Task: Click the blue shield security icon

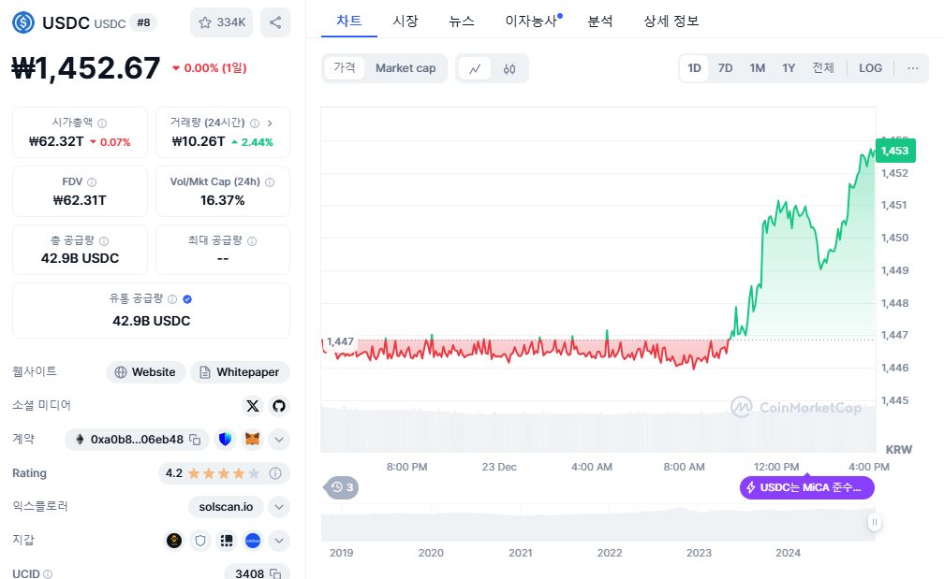Action: tap(225, 440)
